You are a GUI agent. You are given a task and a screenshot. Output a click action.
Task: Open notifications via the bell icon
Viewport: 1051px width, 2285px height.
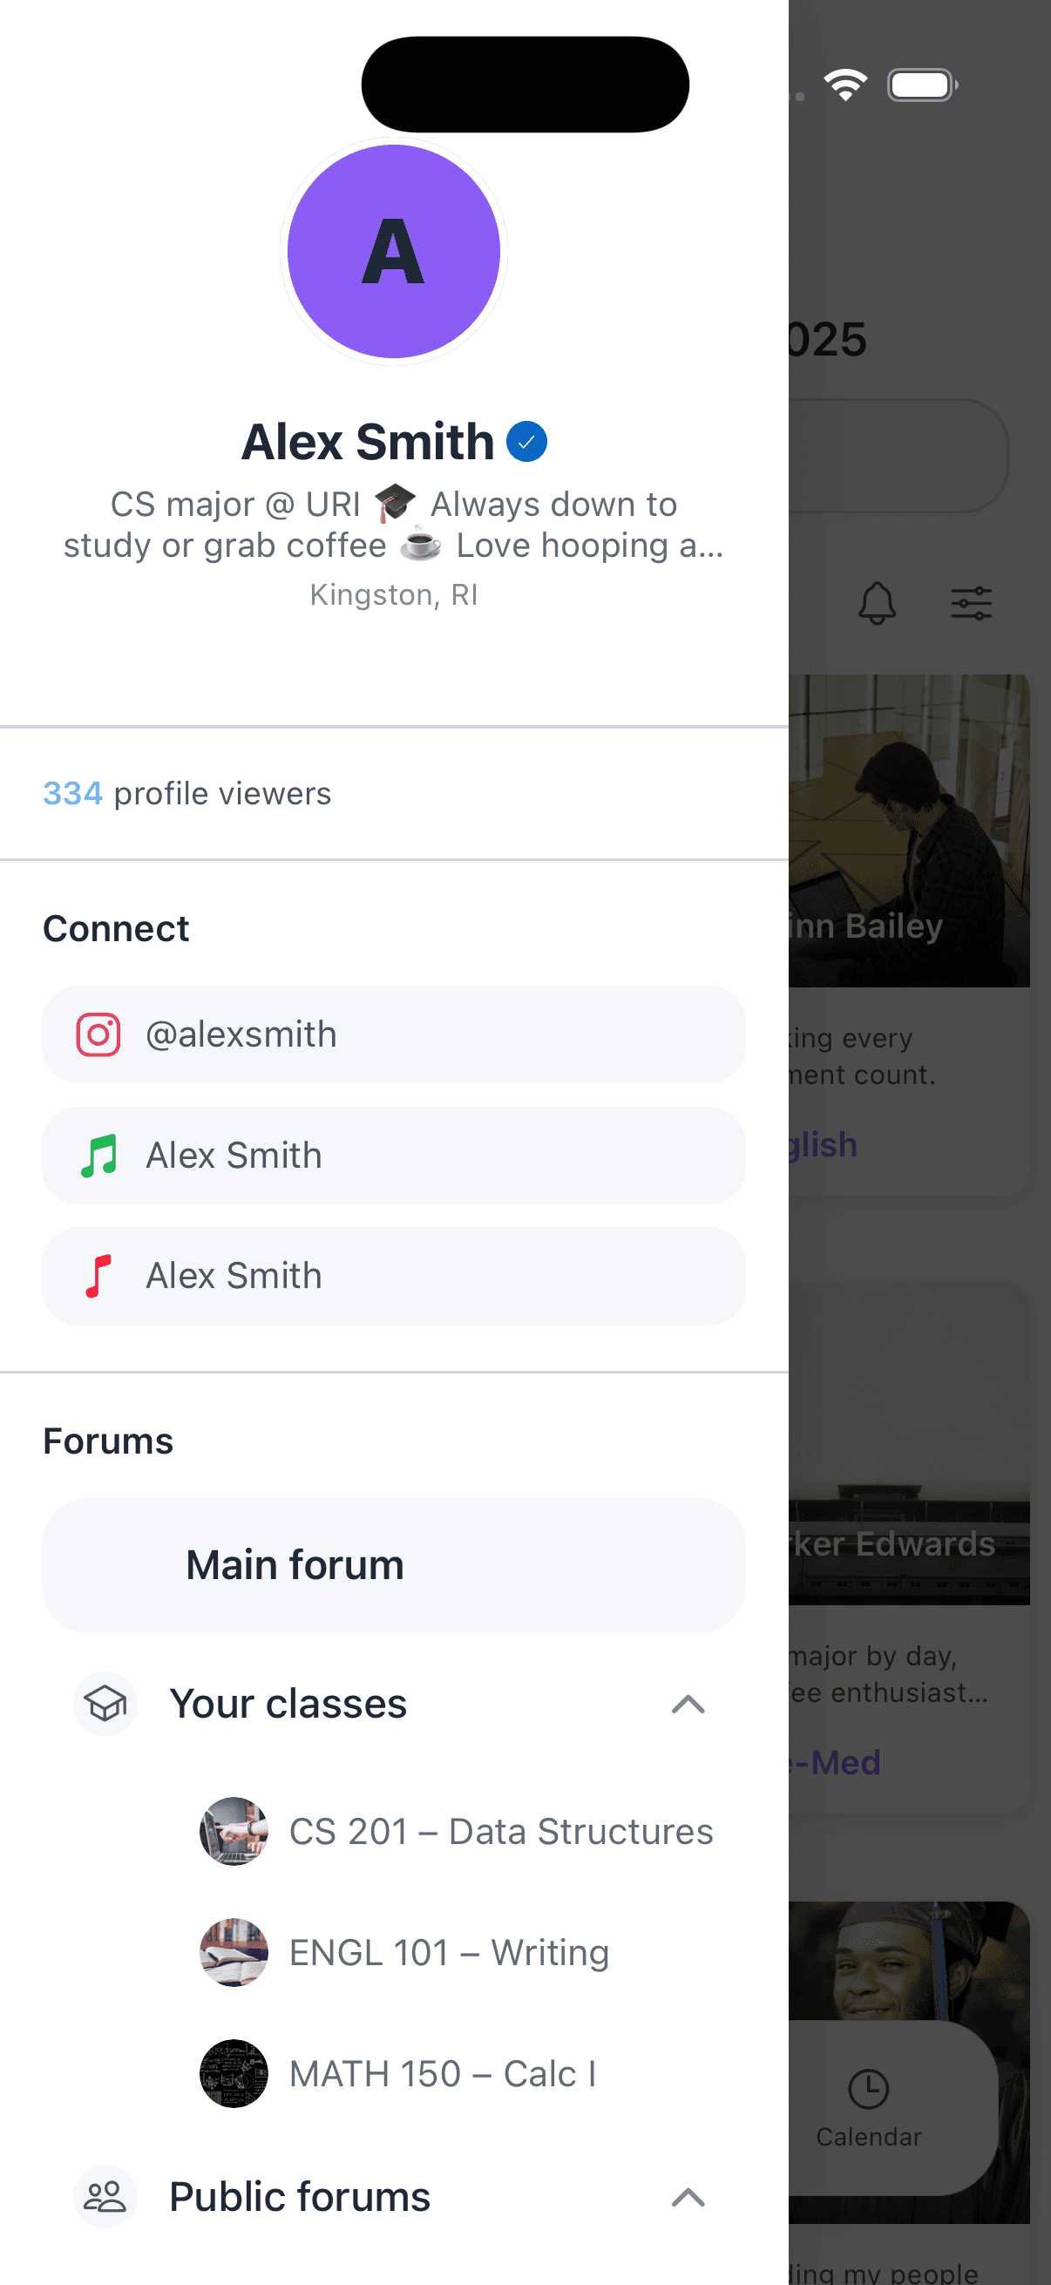878,603
